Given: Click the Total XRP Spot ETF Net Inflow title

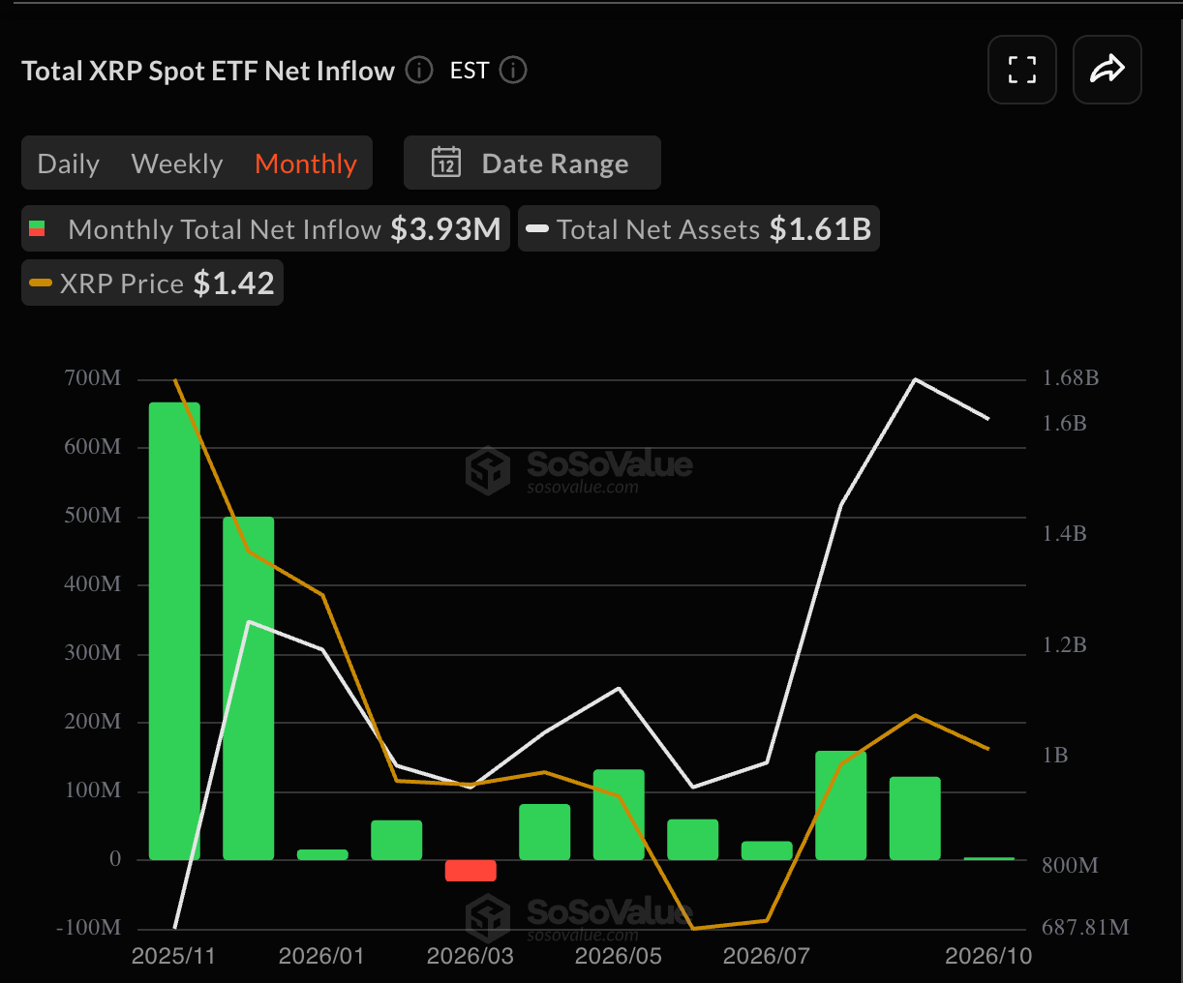Looking at the screenshot, I should point(208,72).
